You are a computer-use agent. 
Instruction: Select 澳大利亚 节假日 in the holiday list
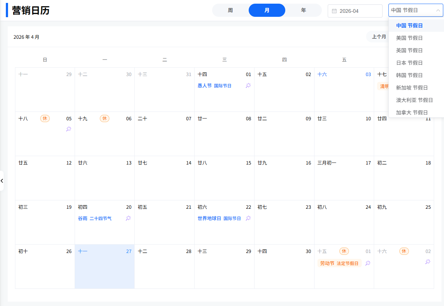point(414,100)
